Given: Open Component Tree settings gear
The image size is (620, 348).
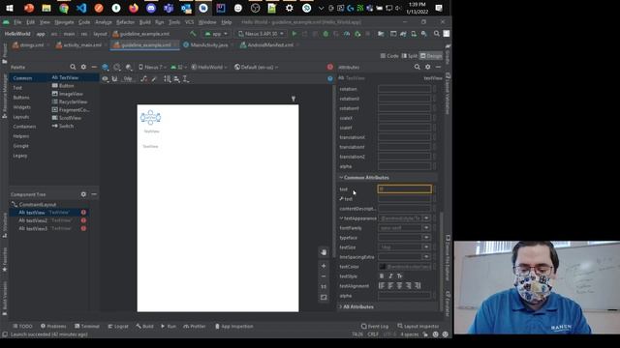Looking at the screenshot, I should [83, 194].
